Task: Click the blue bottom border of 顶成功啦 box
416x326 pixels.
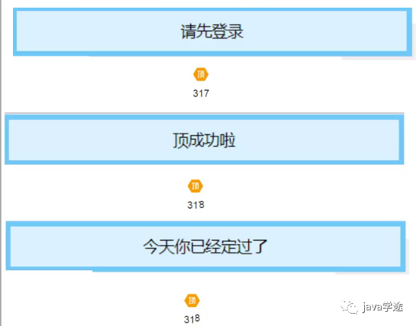Action: [x=203, y=161]
